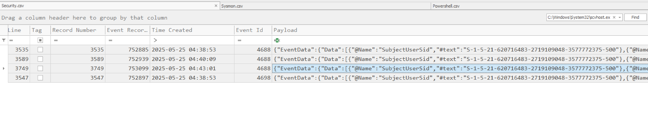Tag the row with line 3535
Viewport: 648px width, 121px height.
(40, 50)
